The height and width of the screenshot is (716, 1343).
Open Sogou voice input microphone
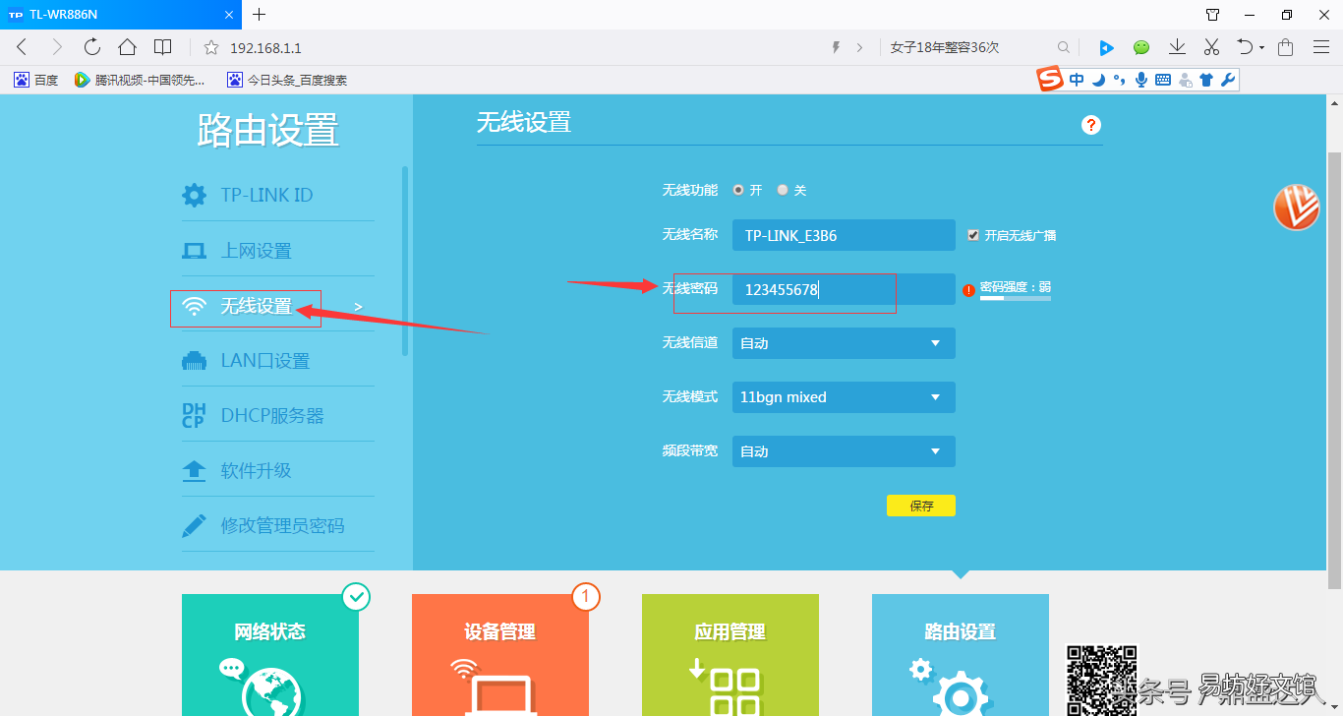(x=1141, y=80)
